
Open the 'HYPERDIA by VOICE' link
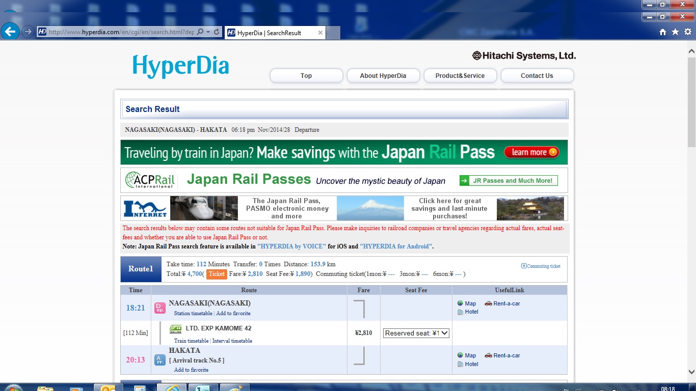tap(291, 246)
